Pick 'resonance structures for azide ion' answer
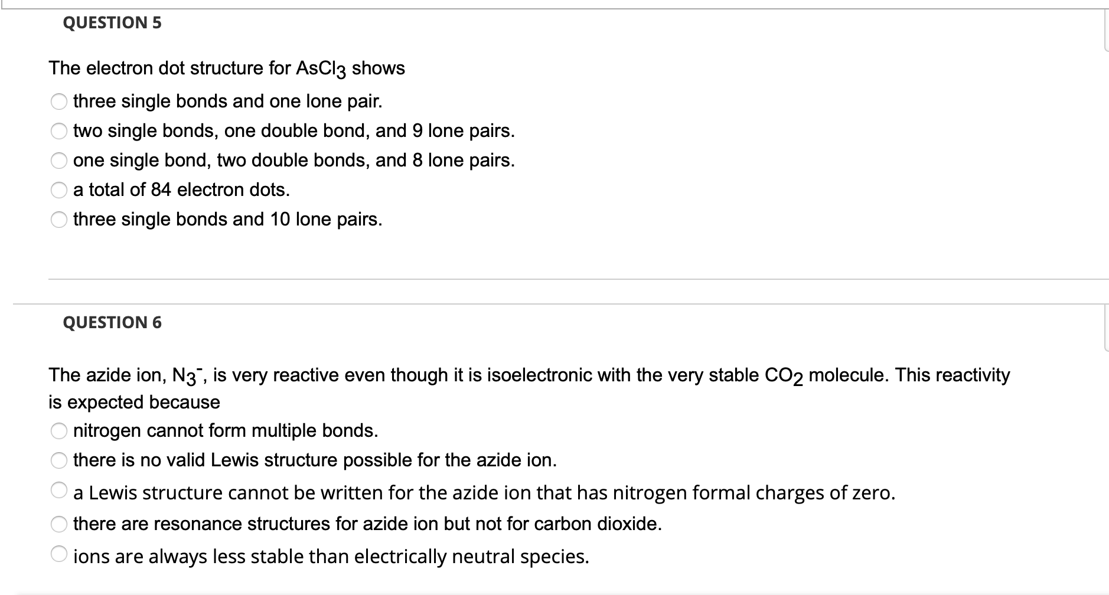 tap(59, 524)
